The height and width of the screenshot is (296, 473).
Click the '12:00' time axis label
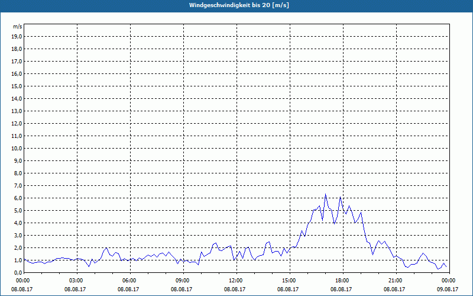tap(237, 281)
